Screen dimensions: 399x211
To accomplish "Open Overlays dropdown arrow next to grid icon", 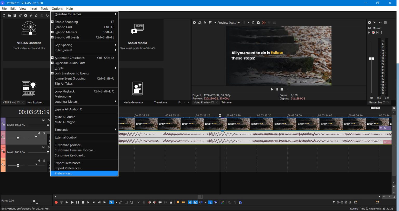I will 248,23.
